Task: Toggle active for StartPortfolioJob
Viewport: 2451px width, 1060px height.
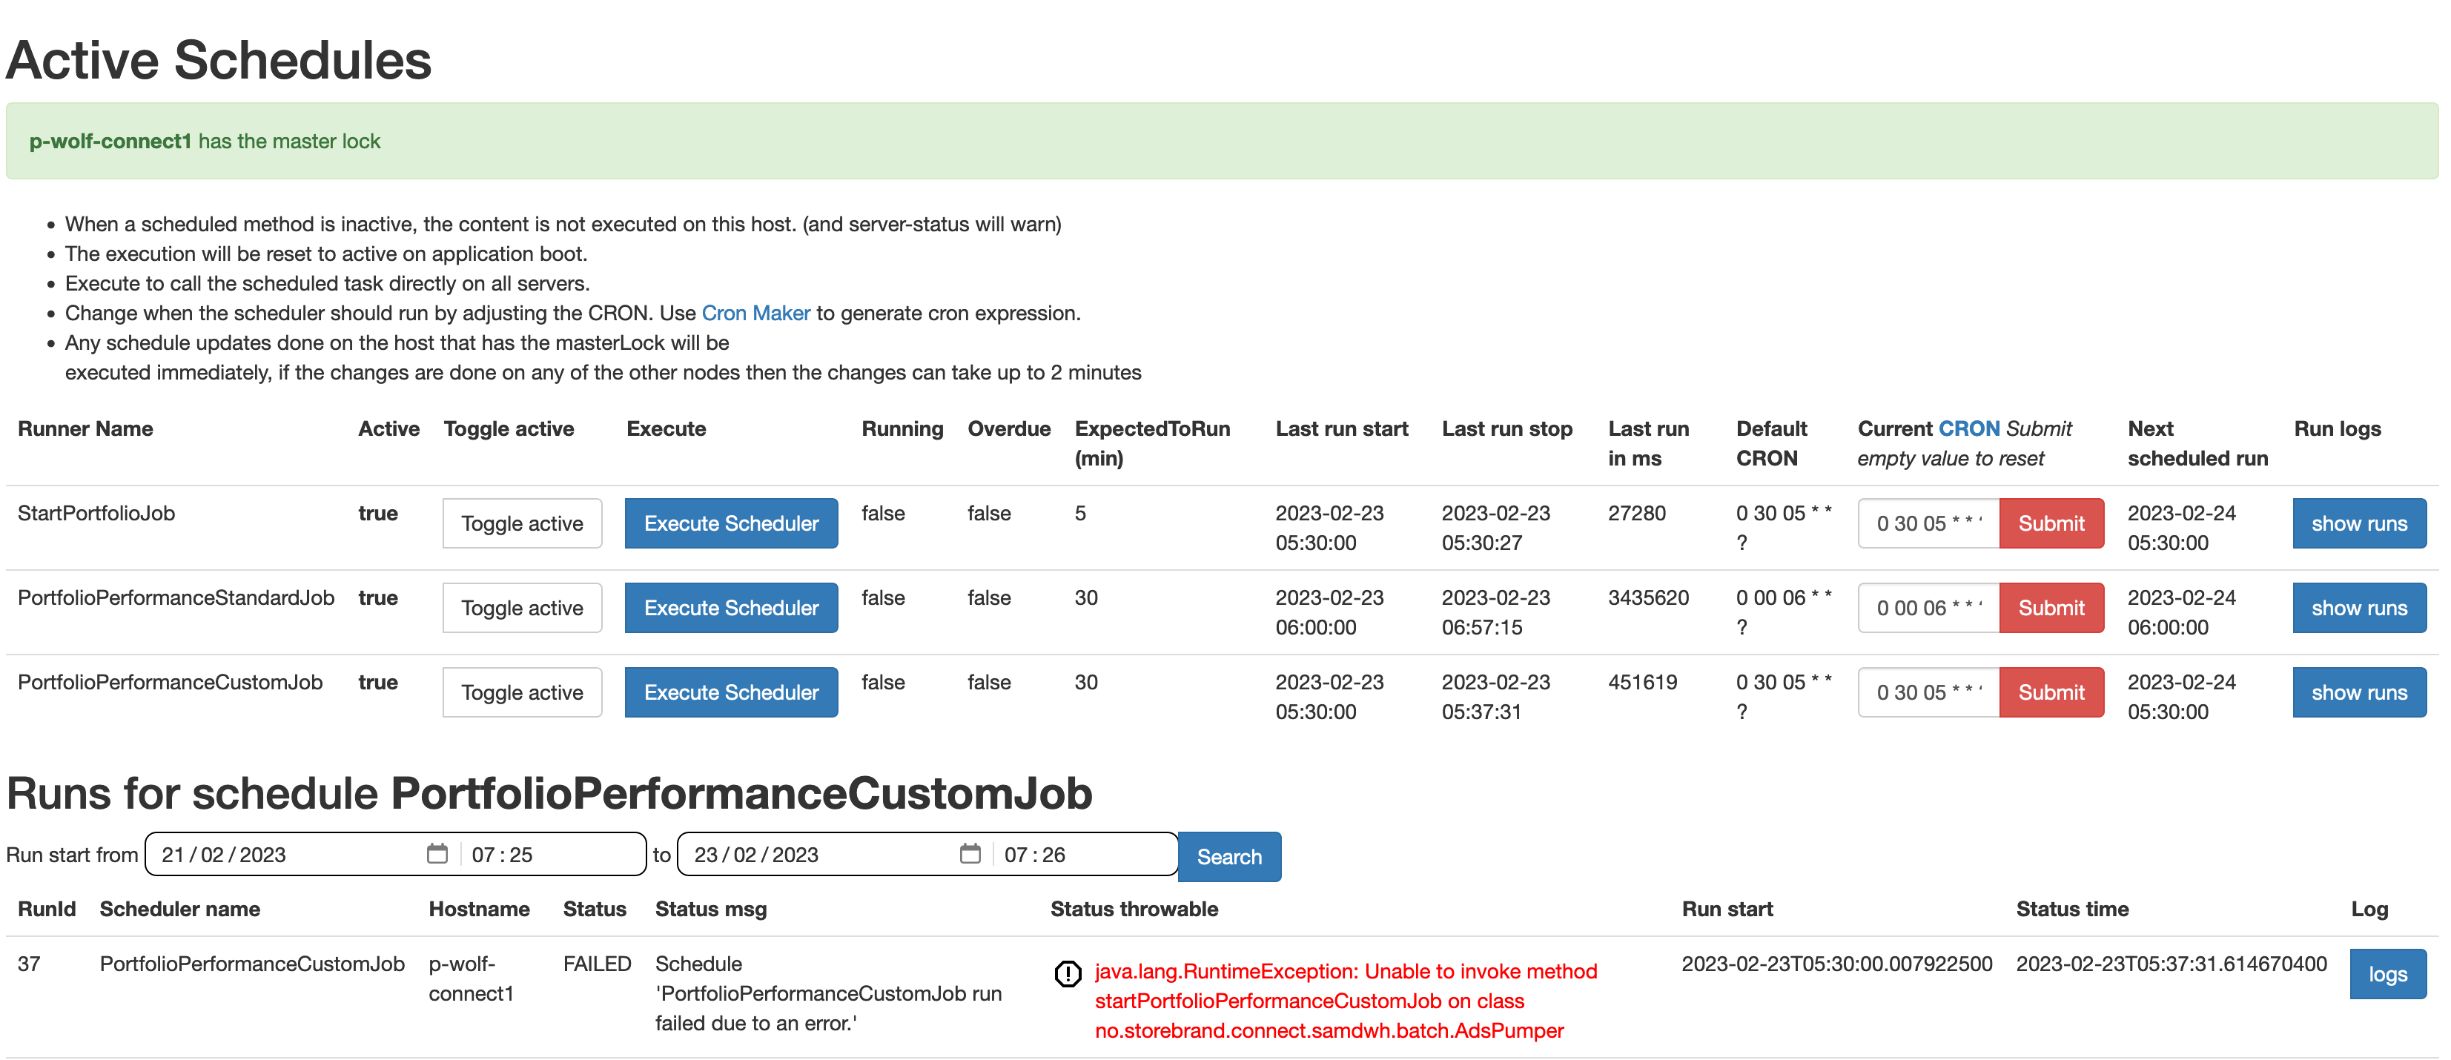Action: [x=521, y=523]
